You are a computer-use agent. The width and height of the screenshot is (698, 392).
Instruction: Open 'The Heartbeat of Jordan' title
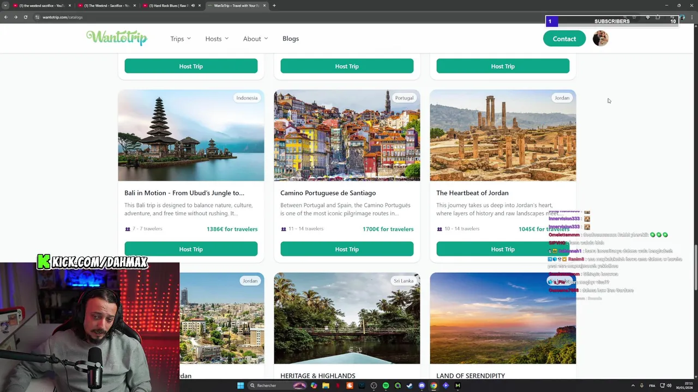coord(472,193)
